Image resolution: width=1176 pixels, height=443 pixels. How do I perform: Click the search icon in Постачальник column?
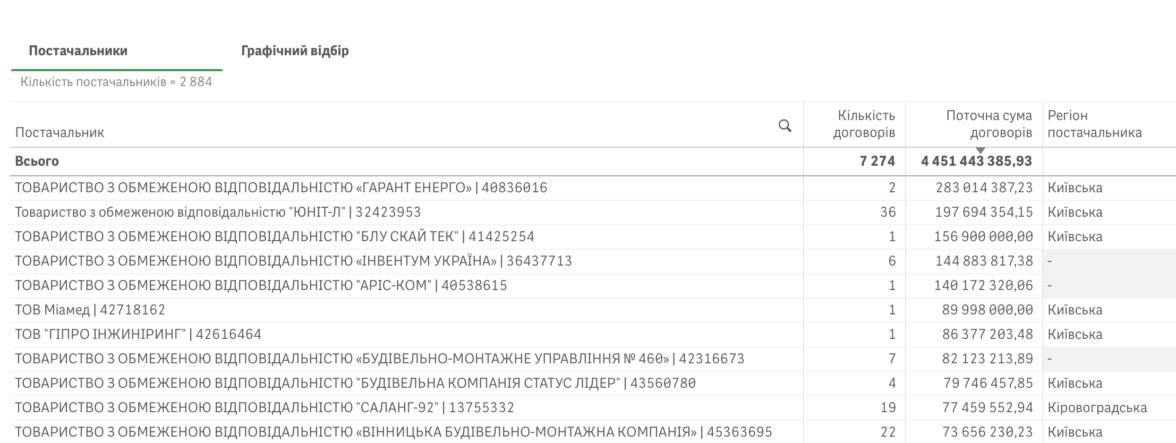point(785,126)
